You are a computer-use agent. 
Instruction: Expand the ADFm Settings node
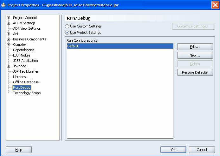9,23
